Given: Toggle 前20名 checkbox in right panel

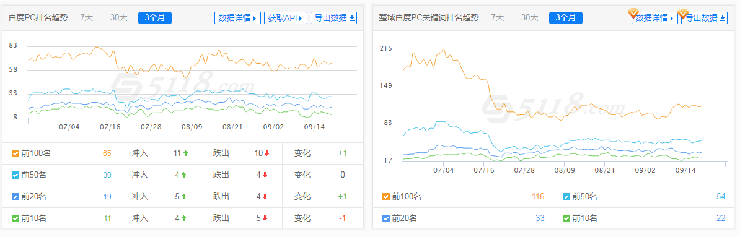Looking at the screenshot, I should click(385, 218).
